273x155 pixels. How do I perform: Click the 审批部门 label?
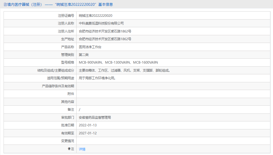[67, 118]
